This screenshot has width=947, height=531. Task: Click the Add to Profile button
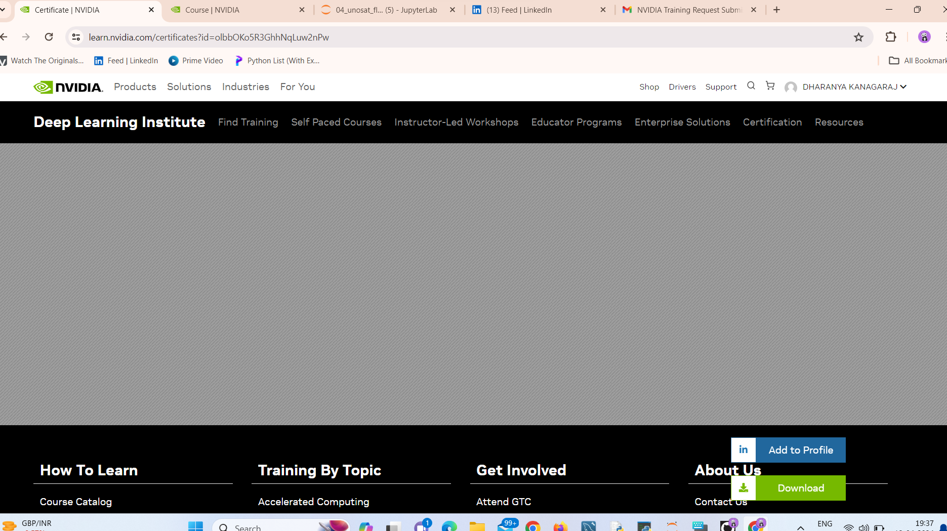tap(788, 450)
